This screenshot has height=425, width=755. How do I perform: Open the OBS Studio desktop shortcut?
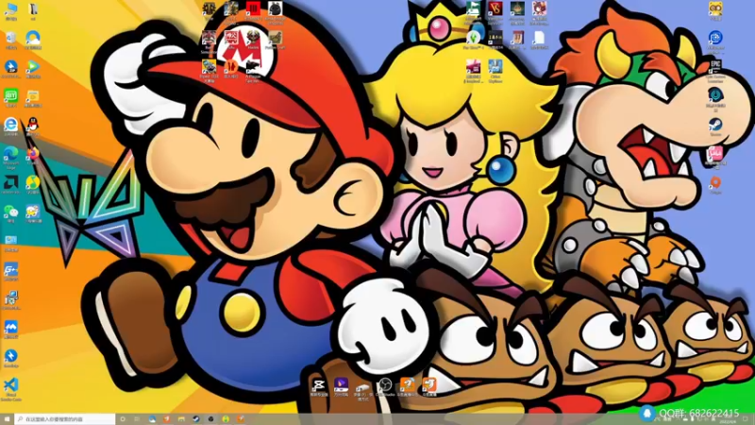pyautogui.click(x=385, y=385)
